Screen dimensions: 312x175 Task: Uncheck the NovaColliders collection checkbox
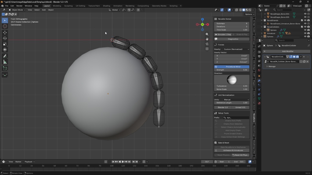click(x=302, y=27)
